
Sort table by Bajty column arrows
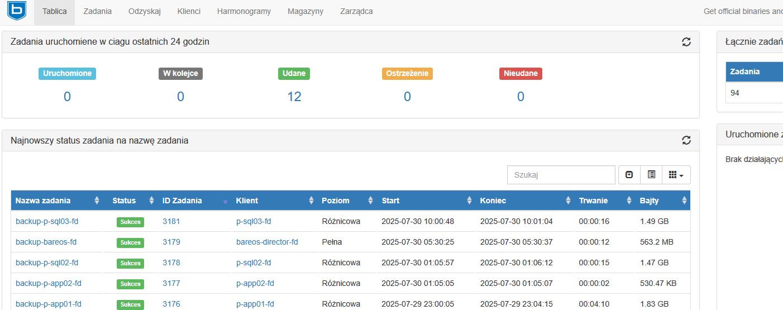684,201
